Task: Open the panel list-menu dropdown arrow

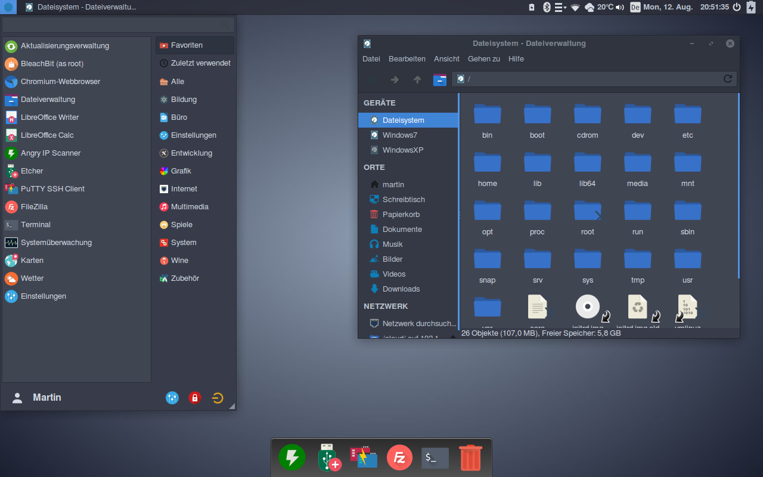Action: [x=560, y=7]
